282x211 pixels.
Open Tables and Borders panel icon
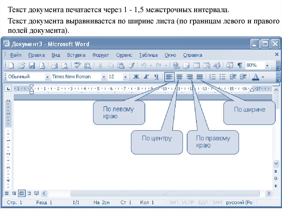(186, 65)
